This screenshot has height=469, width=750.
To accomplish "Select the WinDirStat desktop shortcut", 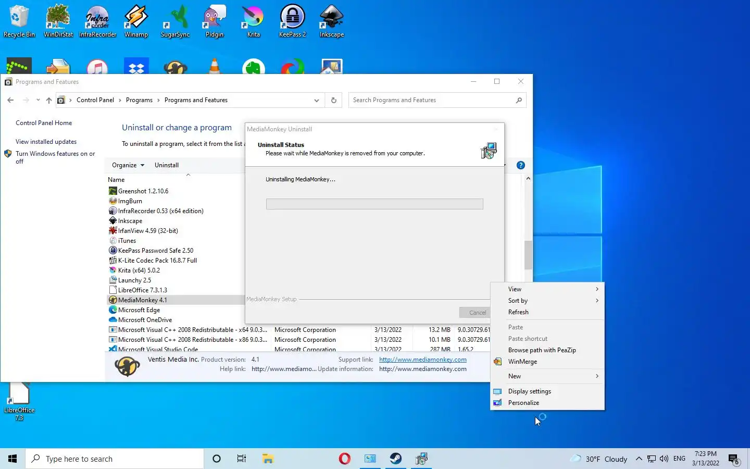I will tap(58, 21).
